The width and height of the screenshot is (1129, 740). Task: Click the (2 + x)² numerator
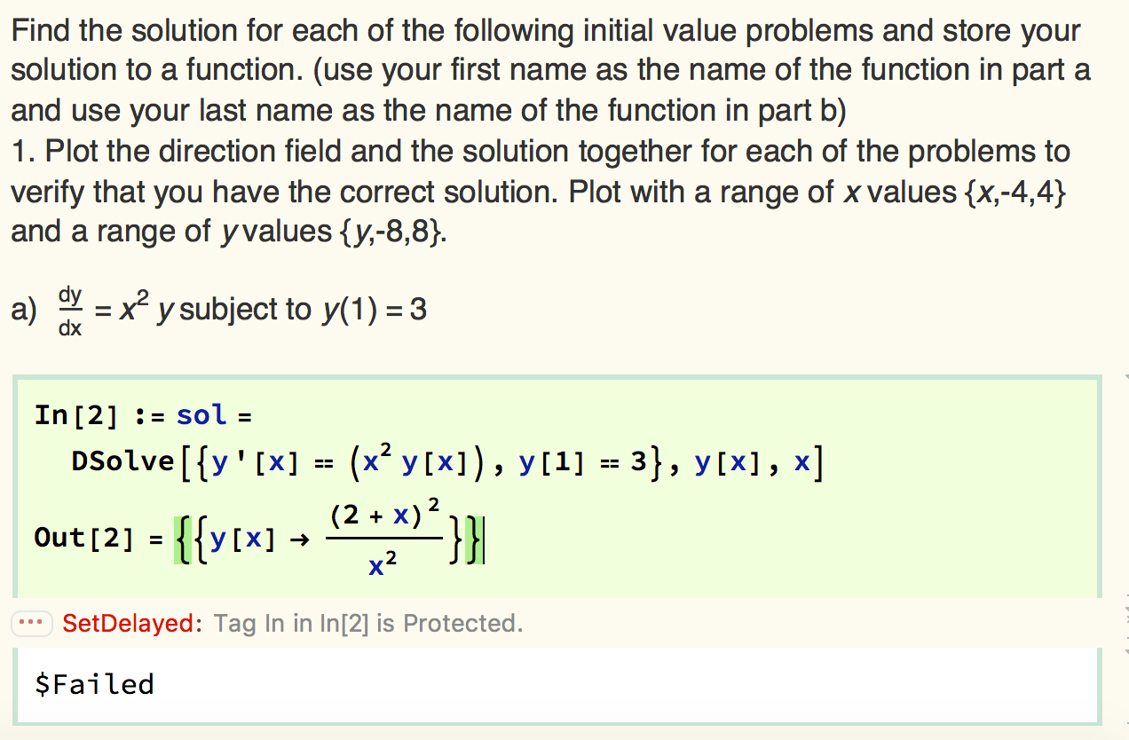pyautogui.click(x=383, y=513)
